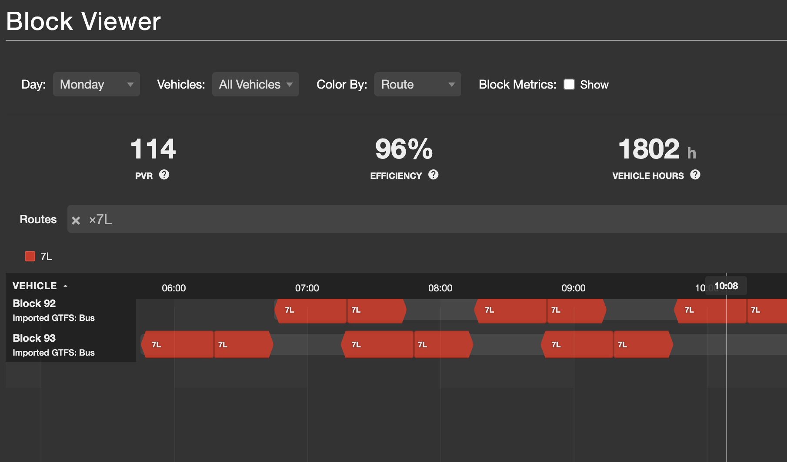Screen dimensions: 787x462
Task: Click the 07:00 time header
Action: pos(307,288)
